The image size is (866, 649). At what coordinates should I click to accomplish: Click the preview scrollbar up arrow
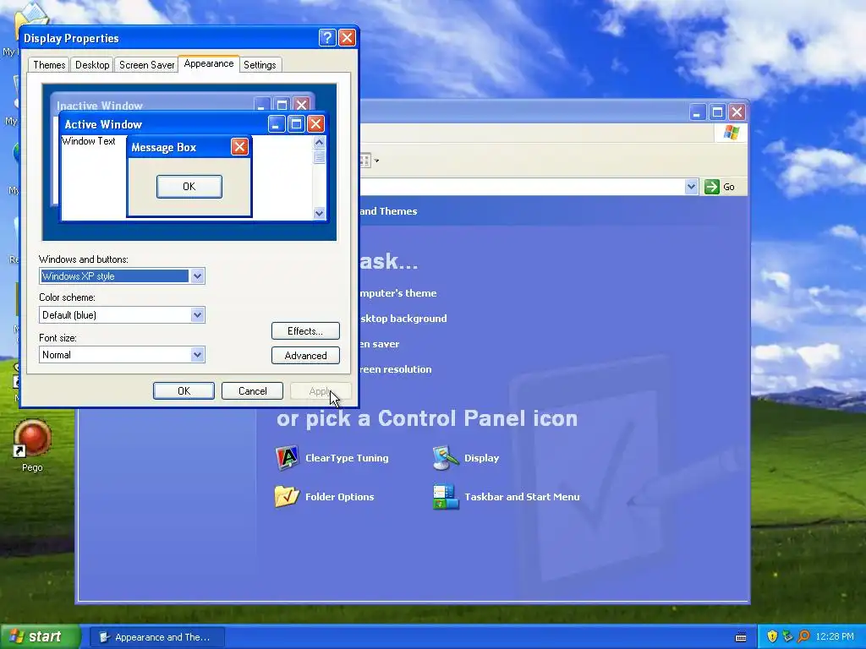(319, 142)
